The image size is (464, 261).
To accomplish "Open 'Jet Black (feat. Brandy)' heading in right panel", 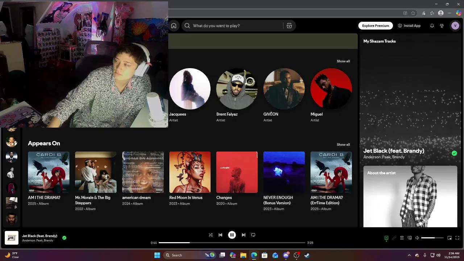I will pyautogui.click(x=394, y=151).
